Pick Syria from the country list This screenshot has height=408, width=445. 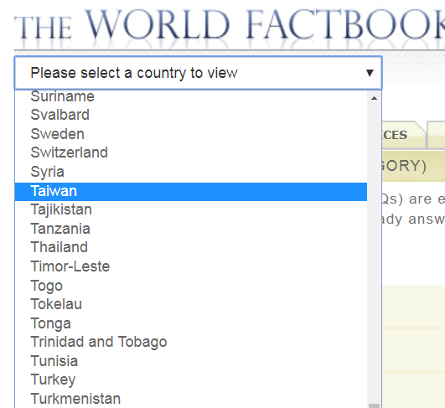click(x=191, y=172)
